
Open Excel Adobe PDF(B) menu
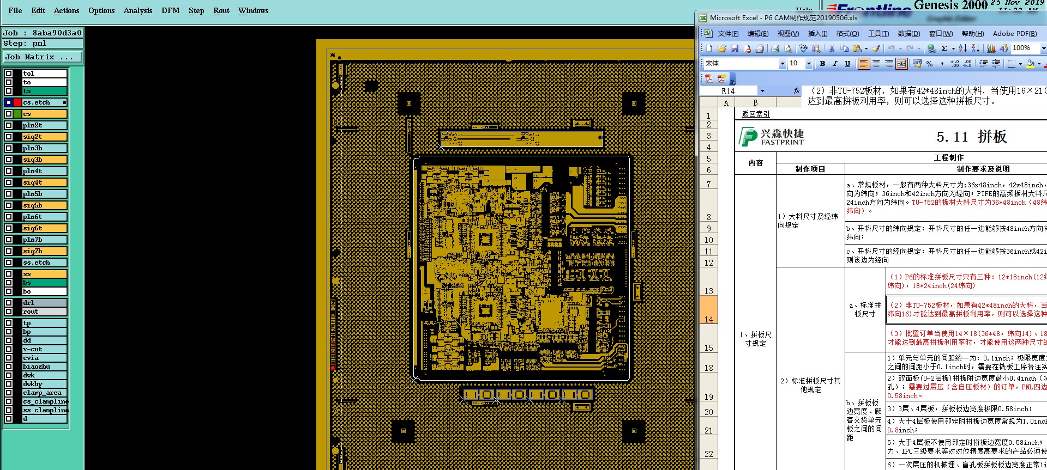point(1015,34)
